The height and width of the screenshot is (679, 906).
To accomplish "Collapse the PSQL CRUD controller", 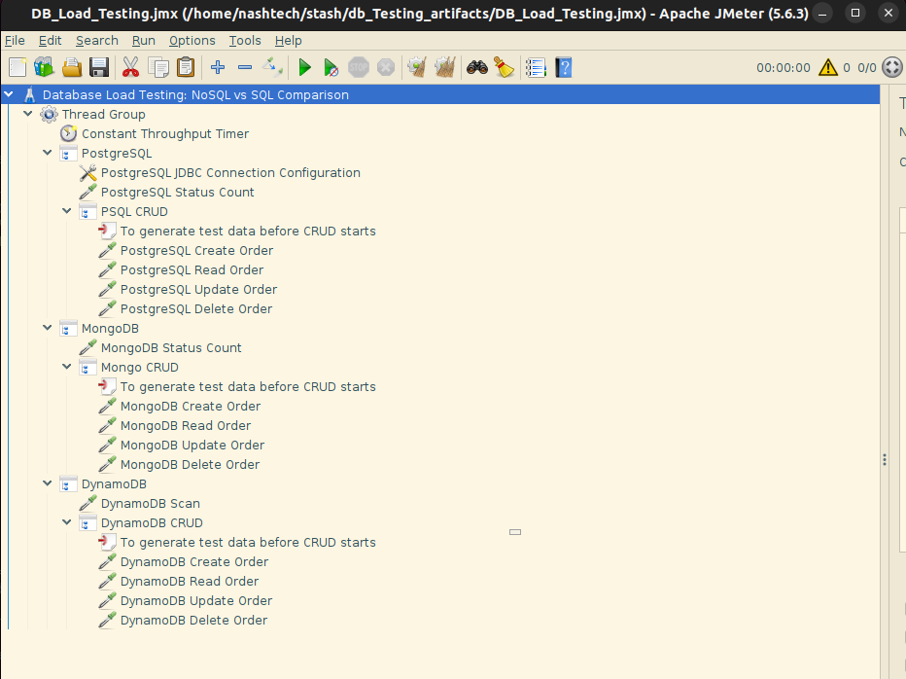I will [x=67, y=212].
